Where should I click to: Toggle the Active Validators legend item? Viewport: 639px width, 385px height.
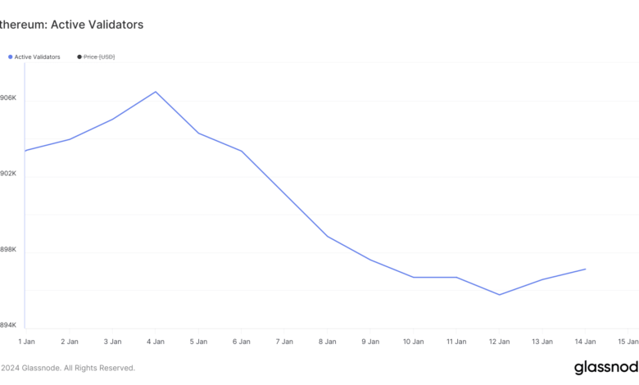tap(37, 57)
